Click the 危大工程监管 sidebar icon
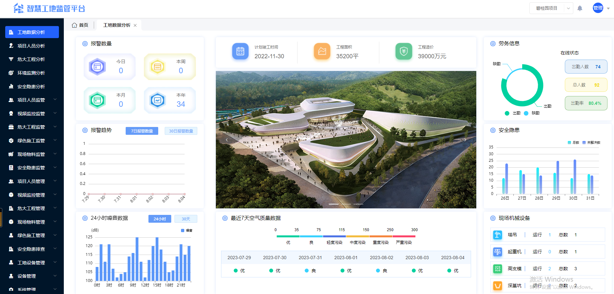This screenshot has height=294, width=614. point(11,127)
